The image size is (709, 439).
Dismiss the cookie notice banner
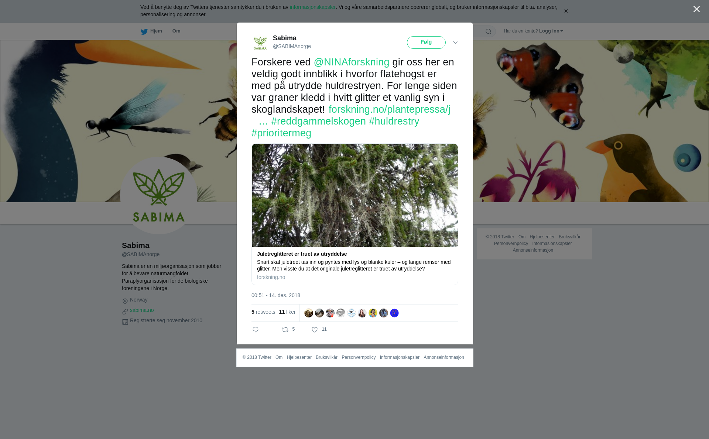click(x=566, y=11)
